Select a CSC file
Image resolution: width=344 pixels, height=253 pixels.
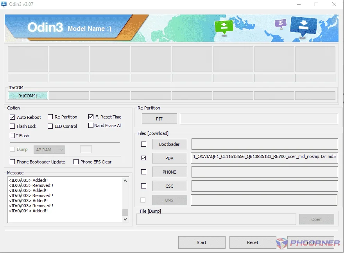point(169,186)
